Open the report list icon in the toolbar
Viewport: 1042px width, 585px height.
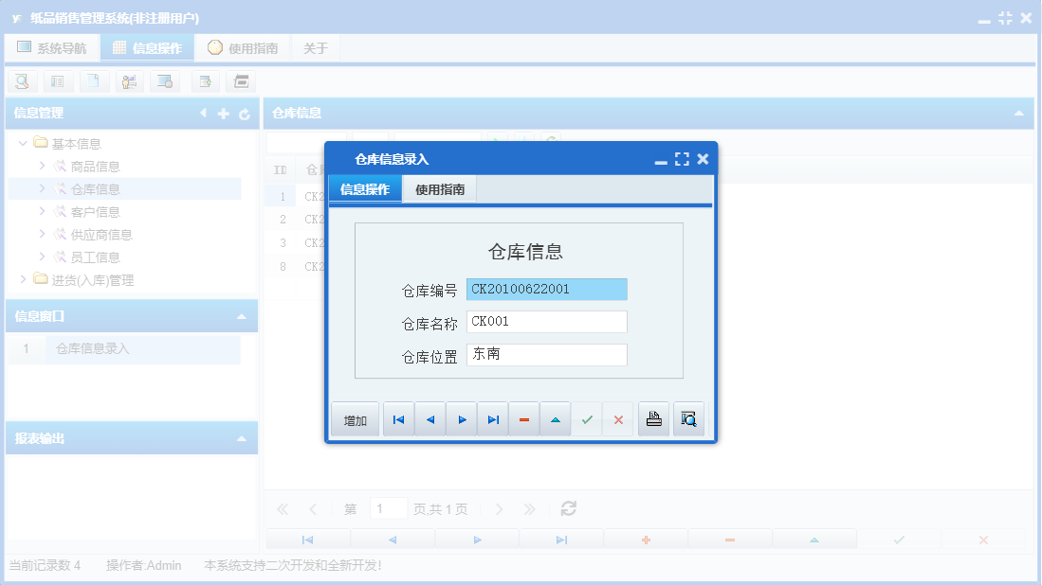[x=58, y=81]
